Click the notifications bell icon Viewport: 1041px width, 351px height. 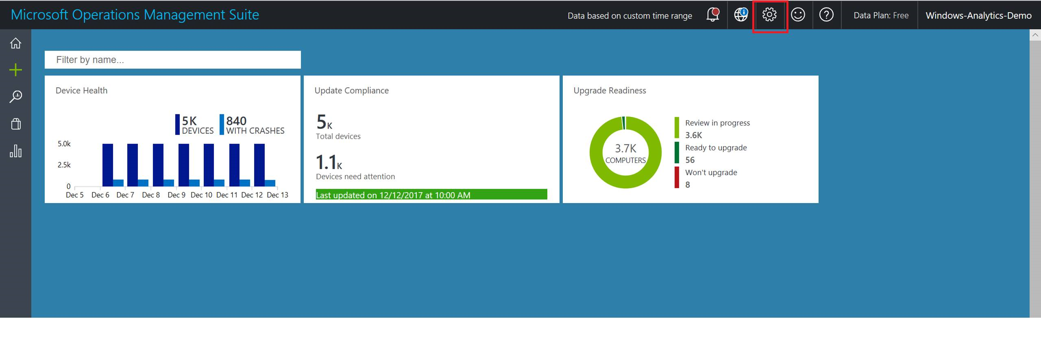tap(712, 15)
